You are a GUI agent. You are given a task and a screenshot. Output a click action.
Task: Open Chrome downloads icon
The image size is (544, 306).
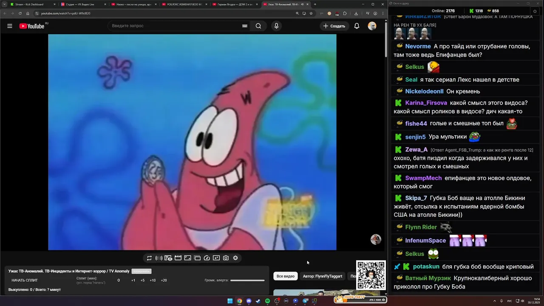(x=356, y=13)
